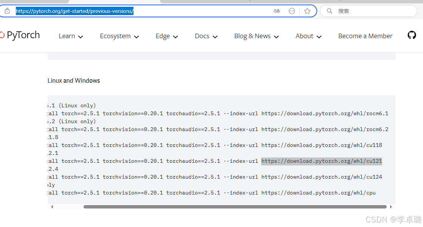Open the address bar more options icon

[292, 11]
